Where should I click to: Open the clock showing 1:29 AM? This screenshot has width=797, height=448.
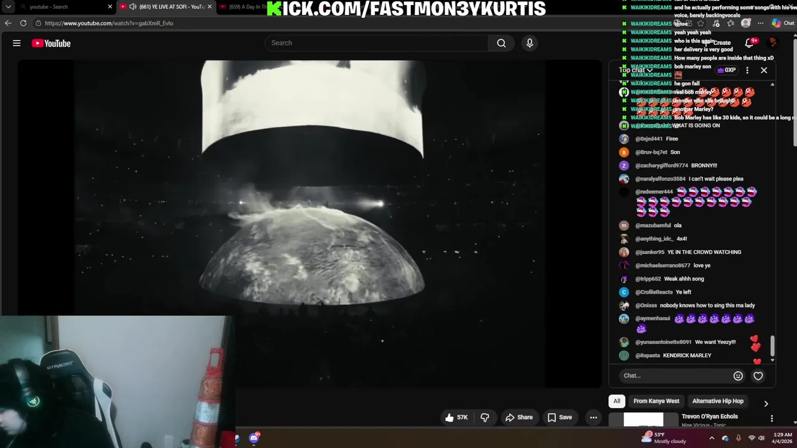point(783,438)
